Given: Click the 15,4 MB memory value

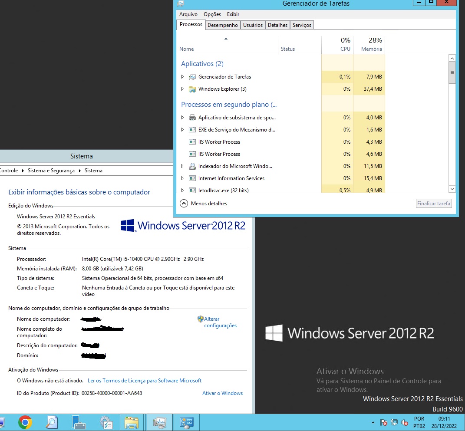Looking at the screenshot, I should (x=373, y=178).
